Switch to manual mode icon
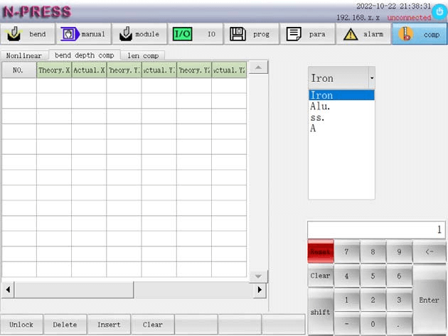 click(x=70, y=34)
